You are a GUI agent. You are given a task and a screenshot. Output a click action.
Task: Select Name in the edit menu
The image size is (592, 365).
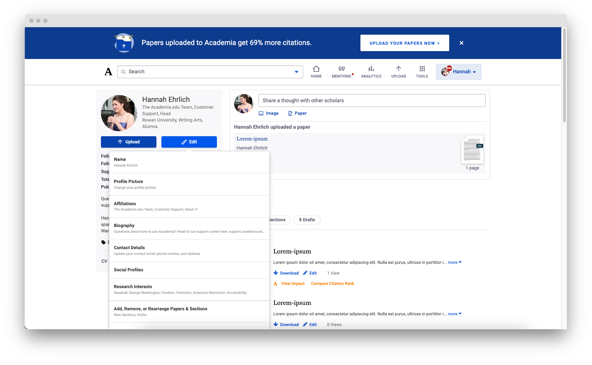tap(189, 162)
